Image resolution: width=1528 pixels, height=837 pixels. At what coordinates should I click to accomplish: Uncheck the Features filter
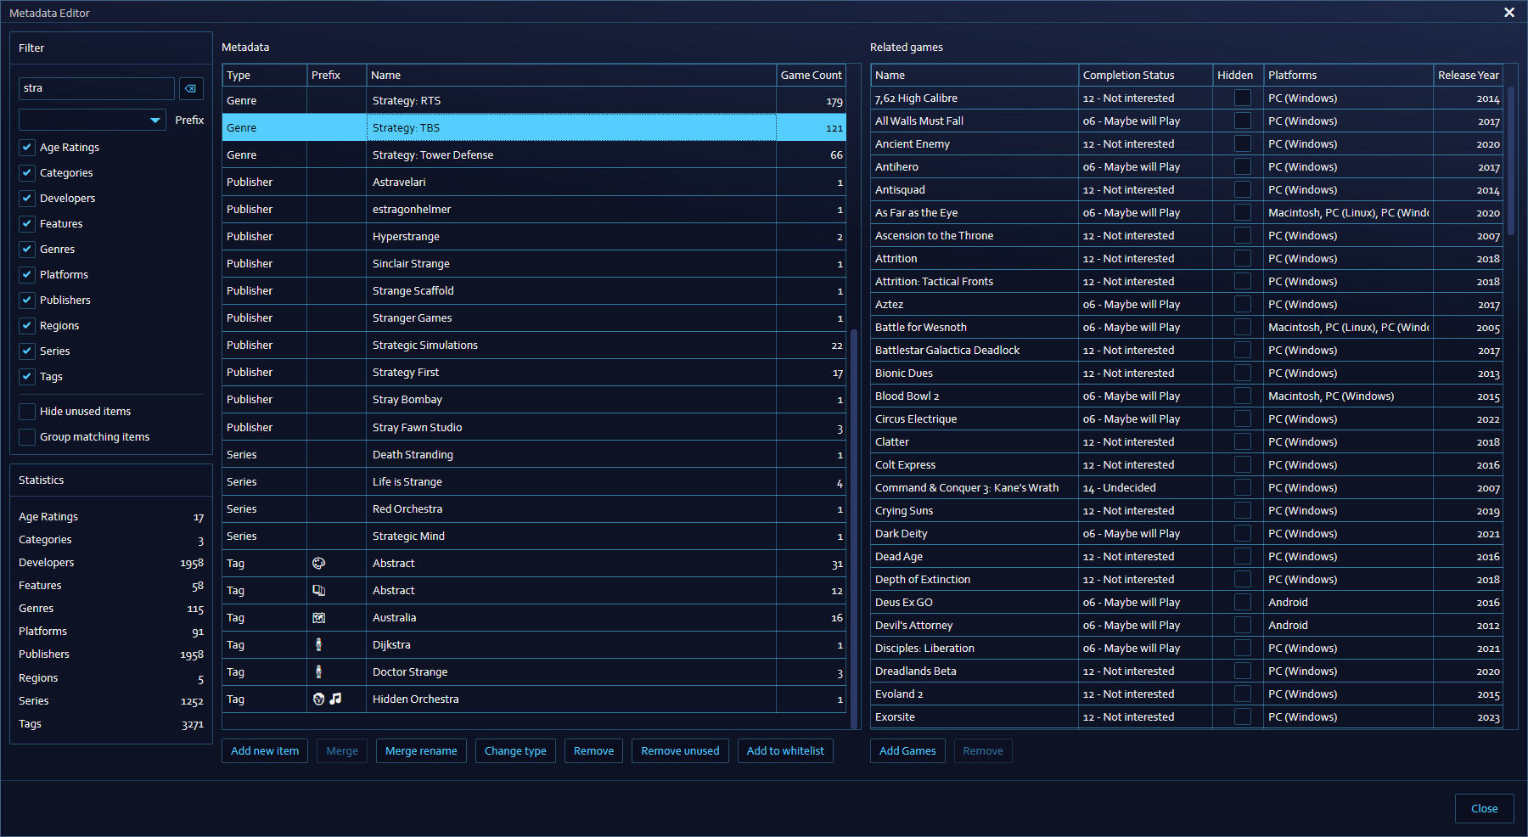click(x=27, y=224)
